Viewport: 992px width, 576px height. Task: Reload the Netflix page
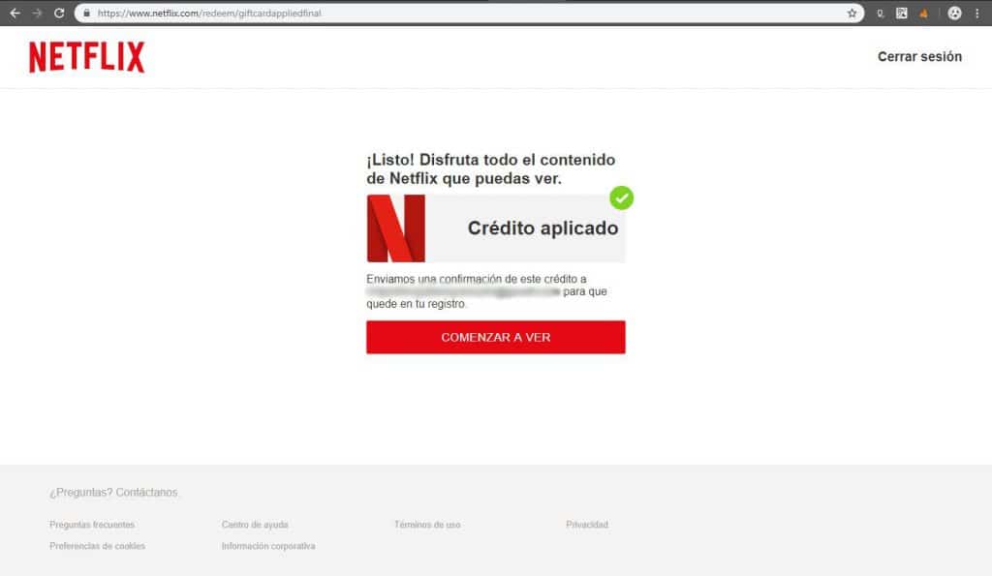[x=59, y=13]
